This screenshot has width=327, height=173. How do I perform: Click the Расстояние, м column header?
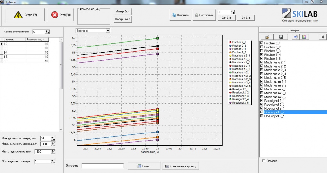37,39
